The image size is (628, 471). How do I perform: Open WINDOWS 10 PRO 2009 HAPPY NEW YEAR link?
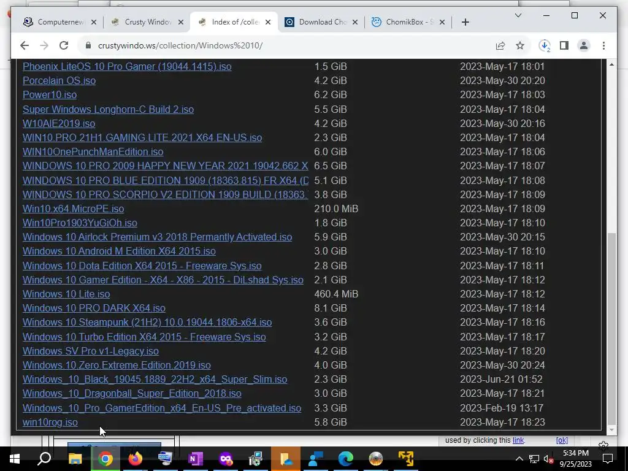166,166
